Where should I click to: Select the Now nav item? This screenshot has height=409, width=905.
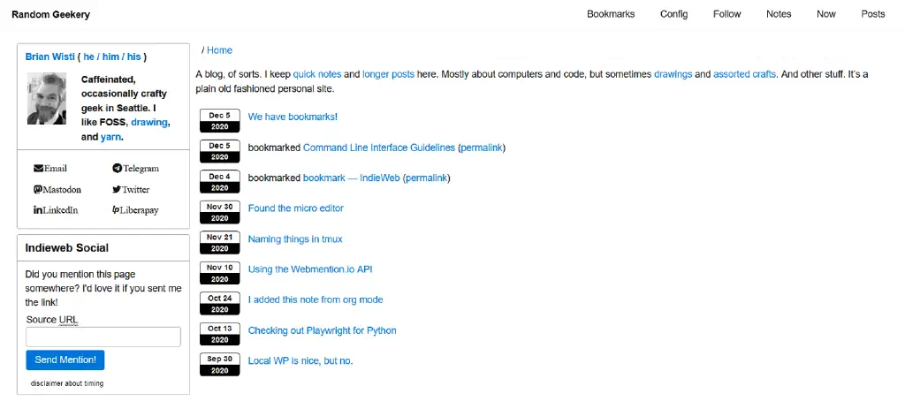(x=826, y=14)
